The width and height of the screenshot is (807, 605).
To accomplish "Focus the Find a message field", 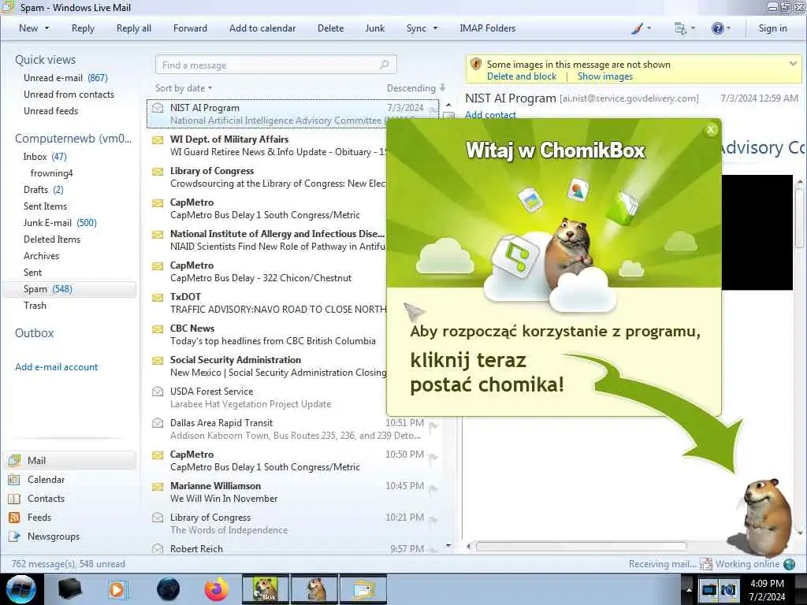I will [275, 65].
